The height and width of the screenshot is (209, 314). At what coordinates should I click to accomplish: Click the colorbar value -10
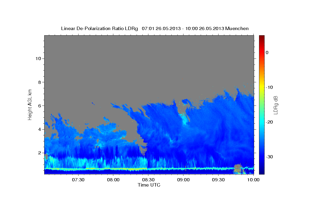coord(269,87)
